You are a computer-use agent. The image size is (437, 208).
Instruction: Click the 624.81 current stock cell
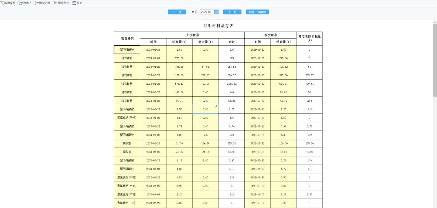(283, 84)
